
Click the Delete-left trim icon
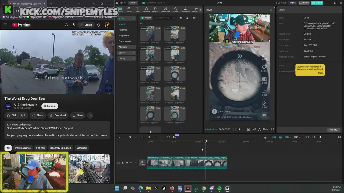point(149,137)
